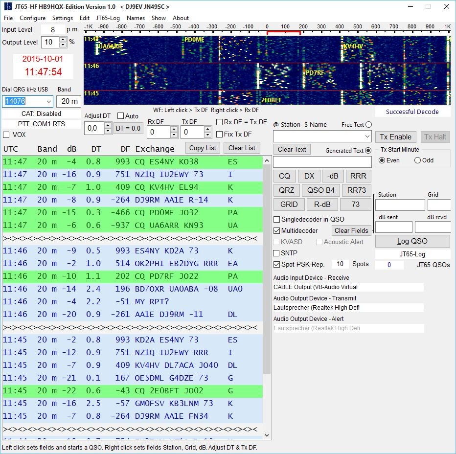
Task: Click the QSO B4 message button
Action: point(321,190)
